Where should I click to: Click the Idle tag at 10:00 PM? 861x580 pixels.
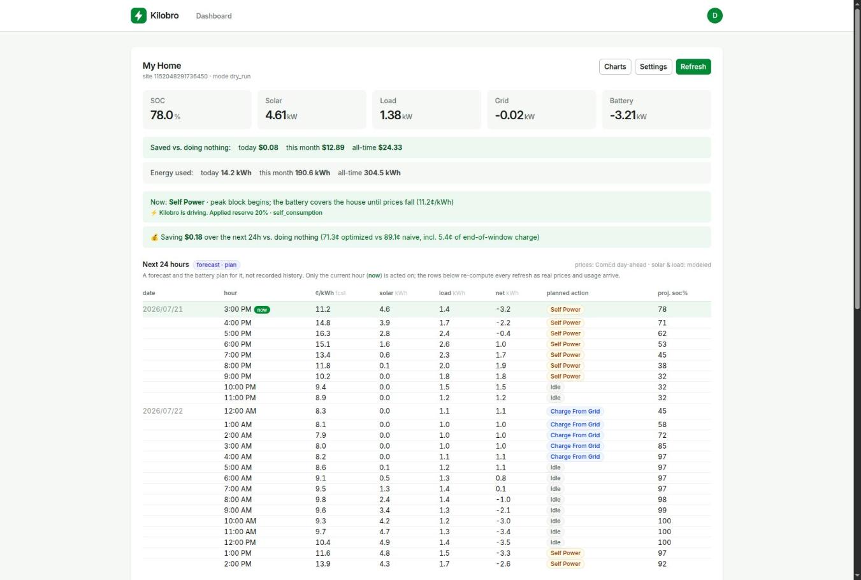click(556, 388)
